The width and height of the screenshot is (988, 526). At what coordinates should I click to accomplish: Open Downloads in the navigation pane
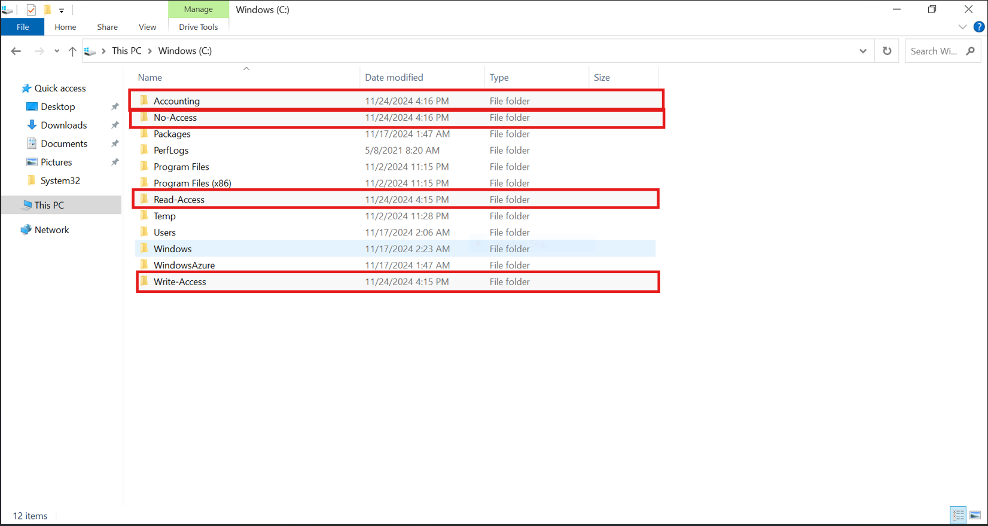(63, 125)
